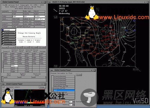Switch to the Vwind1 tab
The height and width of the screenshot is (108, 150).
[12, 47]
